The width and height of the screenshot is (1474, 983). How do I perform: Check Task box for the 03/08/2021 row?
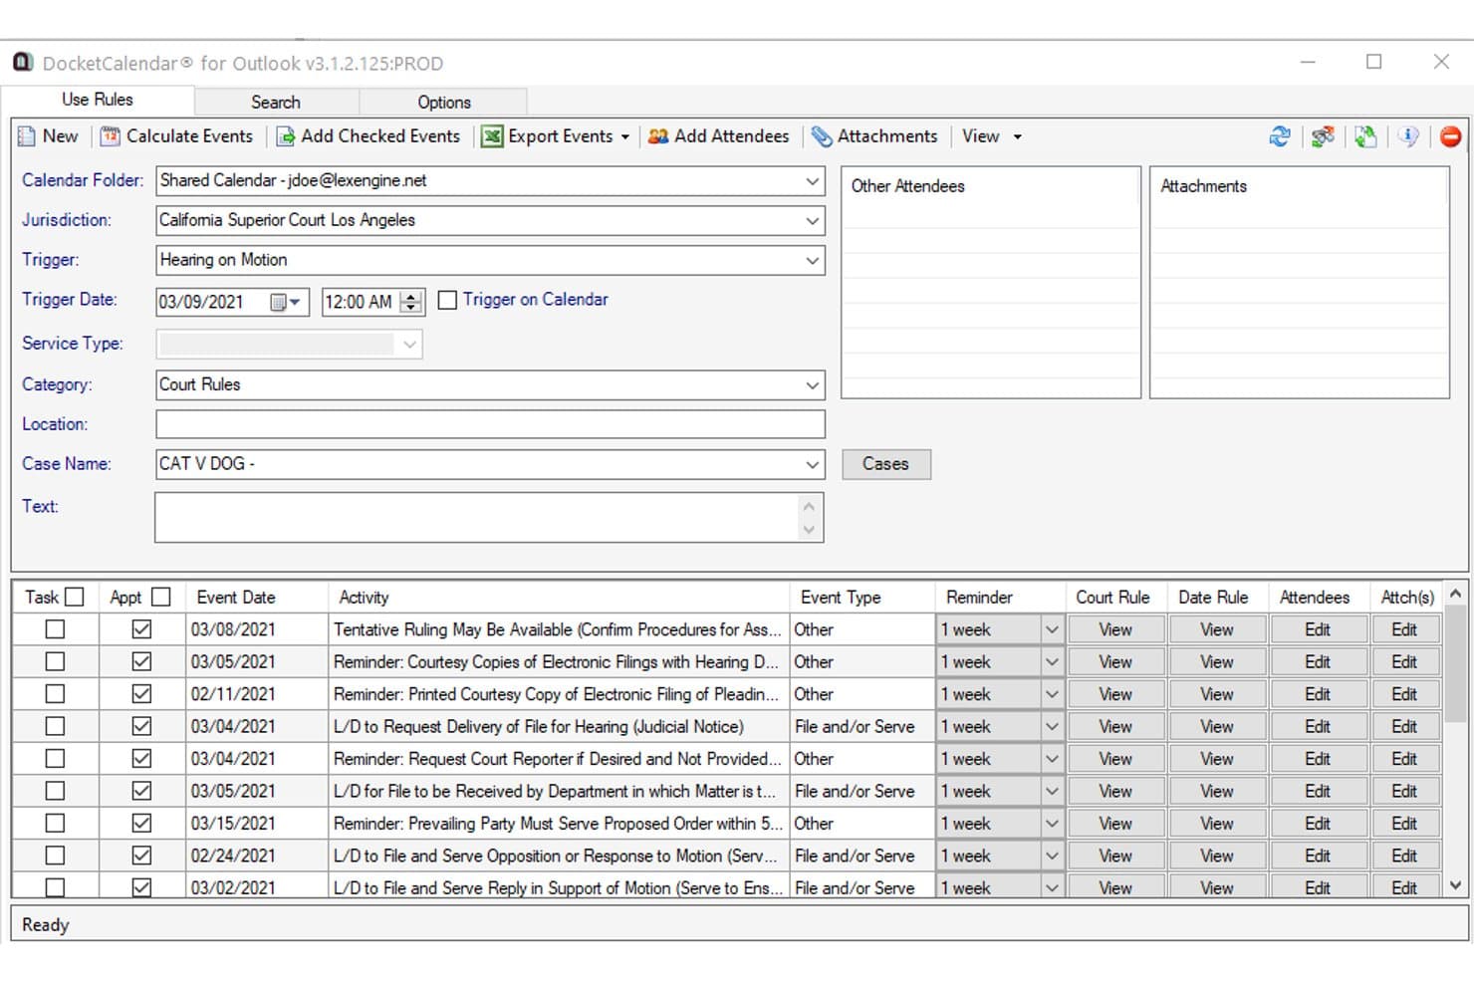55,629
